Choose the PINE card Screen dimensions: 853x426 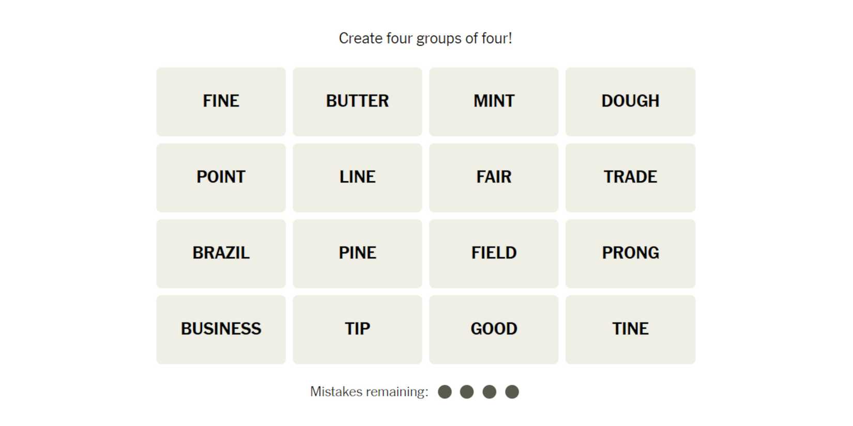357,253
